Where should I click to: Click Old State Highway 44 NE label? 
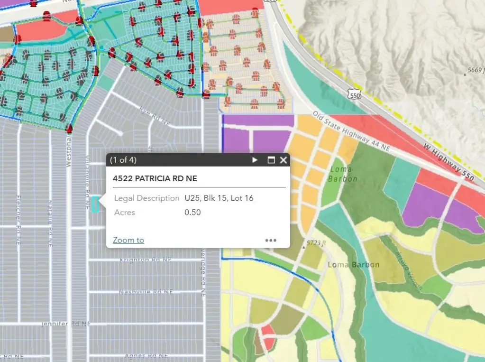coord(351,132)
